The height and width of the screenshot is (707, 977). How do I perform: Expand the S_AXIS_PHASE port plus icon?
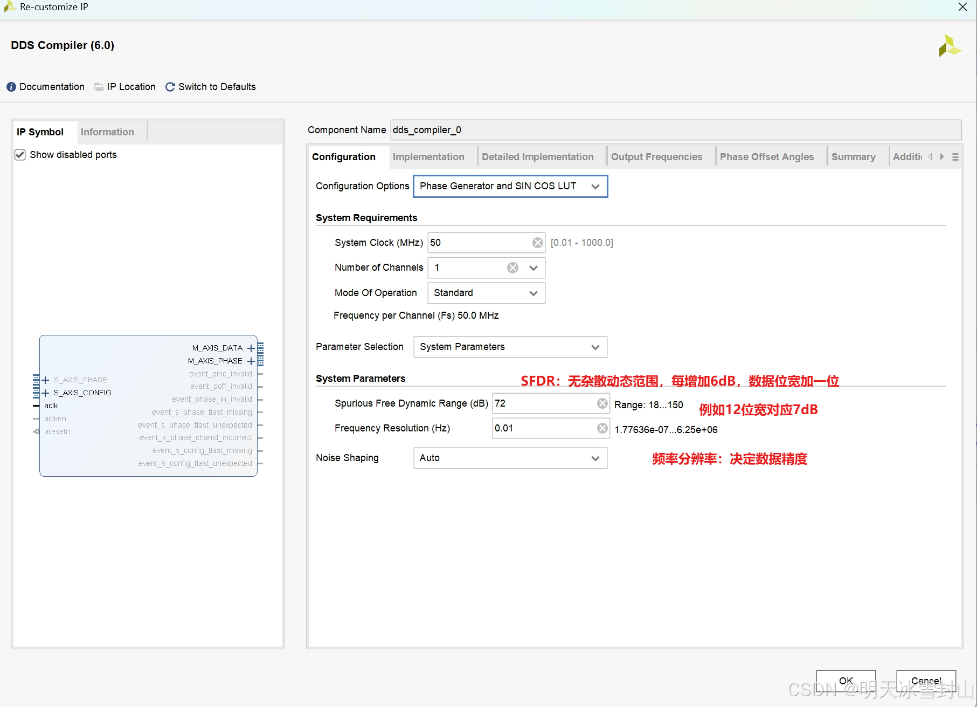click(x=46, y=380)
